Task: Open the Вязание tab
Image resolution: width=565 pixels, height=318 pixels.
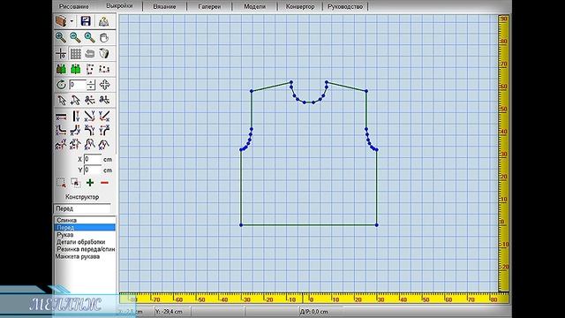Action: tap(164, 6)
